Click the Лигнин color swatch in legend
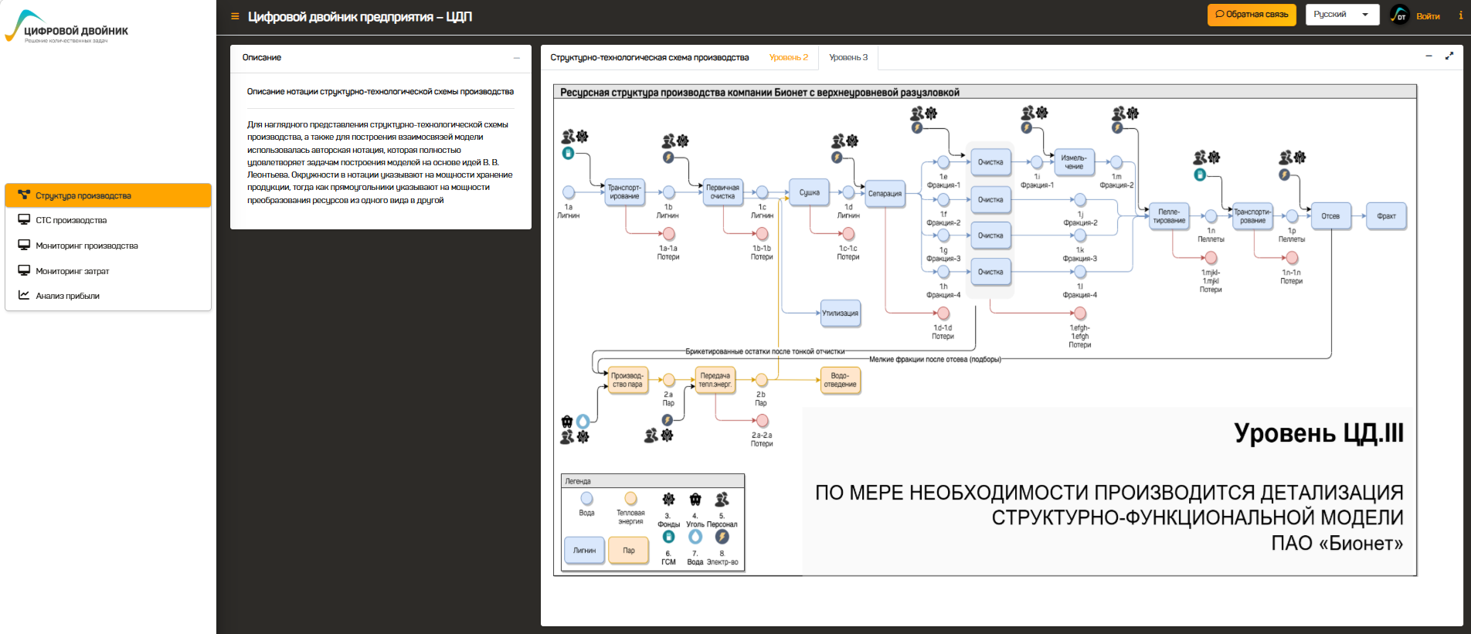This screenshot has height=634, width=1471. pyautogui.click(x=584, y=551)
